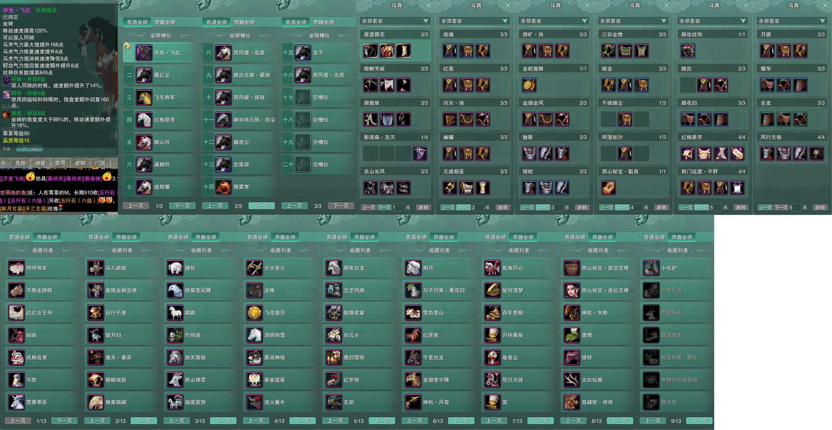Click the 精饲·四级4级 skill icon
The image size is (832, 430).
click(7, 95)
